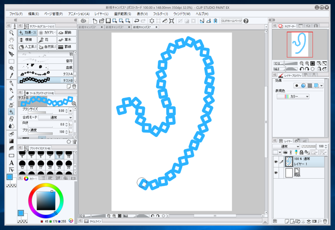Viewport: 335px width, 230px height.
Task: Click zoom out icon below canvas
Action: [x=109, y=216]
